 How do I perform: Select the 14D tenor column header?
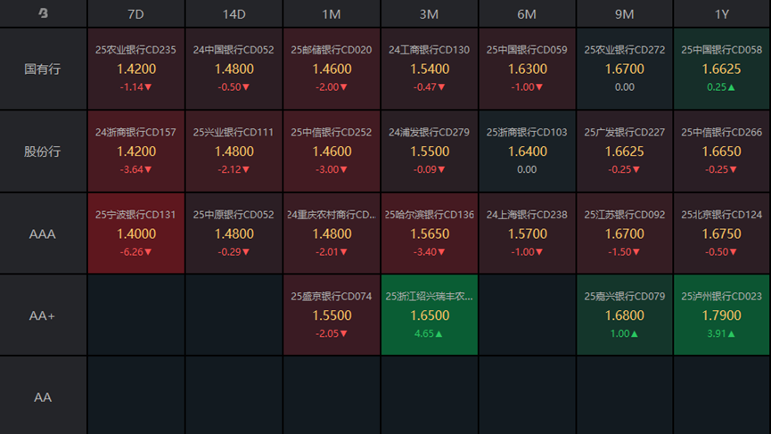[x=234, y=13]
